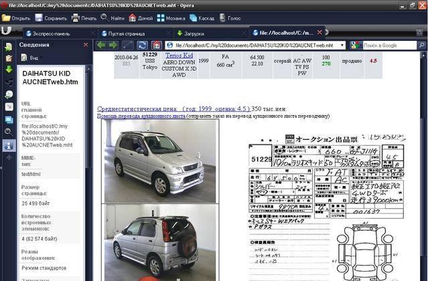Click the page vertical scrollbar up arrow
428x281 pixels.
coord(424,55)
